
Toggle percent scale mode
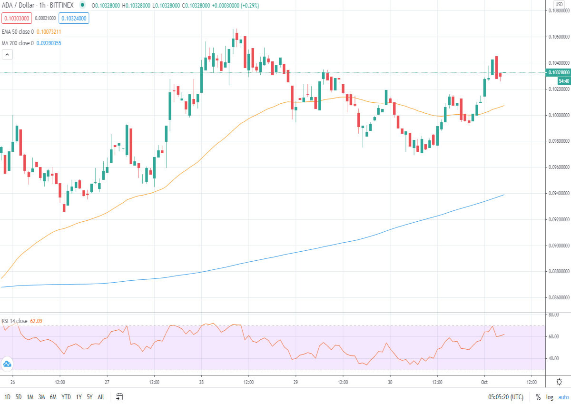point(538,397)
